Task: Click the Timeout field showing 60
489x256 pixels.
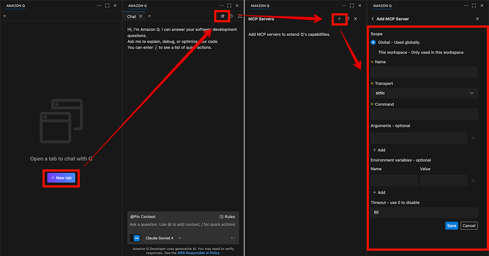Action: (424, 212)
